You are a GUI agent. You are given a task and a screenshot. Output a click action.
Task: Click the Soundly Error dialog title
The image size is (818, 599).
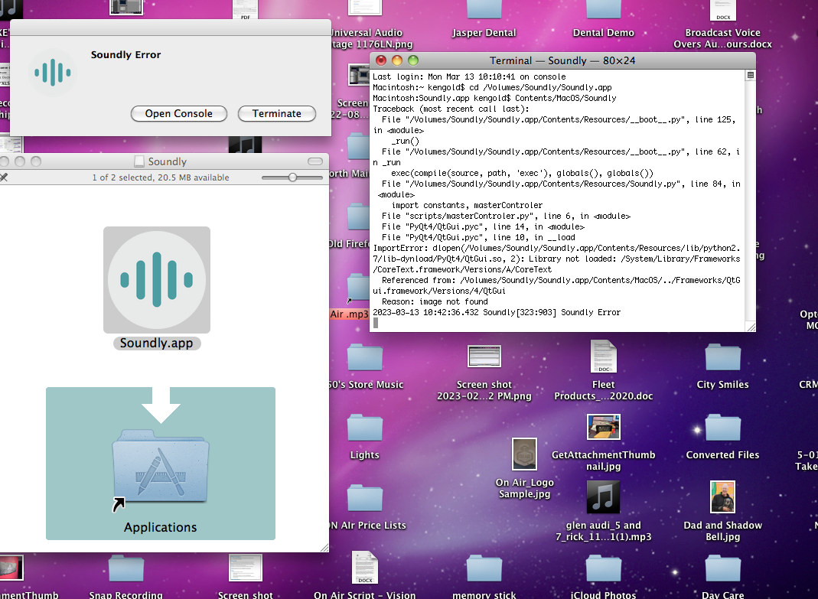coord(125,55)
